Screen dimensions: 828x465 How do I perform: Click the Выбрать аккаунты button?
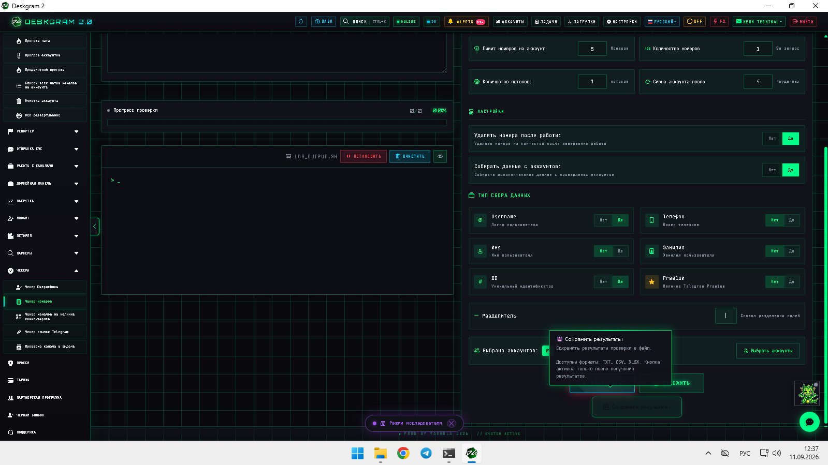tap(768, 351)
